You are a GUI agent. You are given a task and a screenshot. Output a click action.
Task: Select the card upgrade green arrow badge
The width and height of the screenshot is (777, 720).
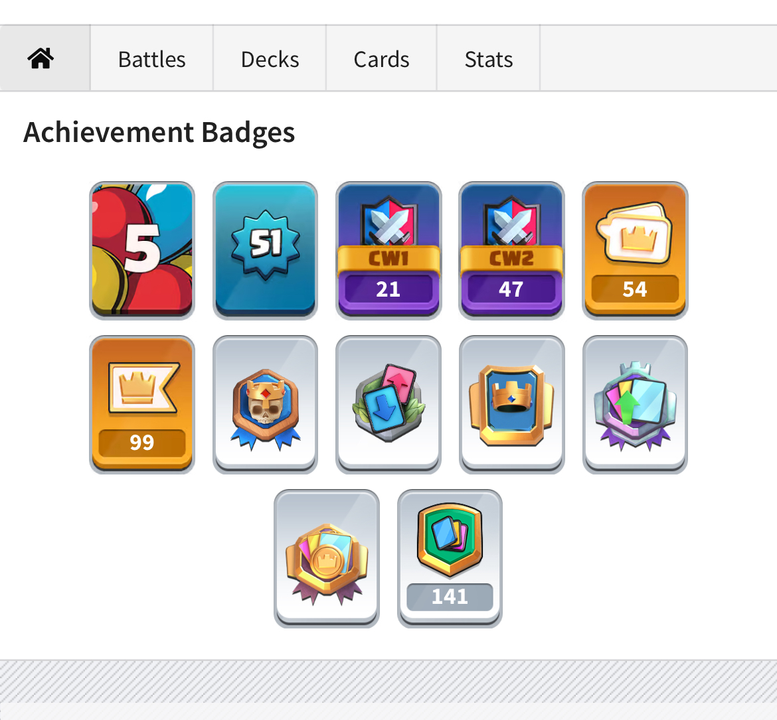pyautogui.click(x=635, y=405)
